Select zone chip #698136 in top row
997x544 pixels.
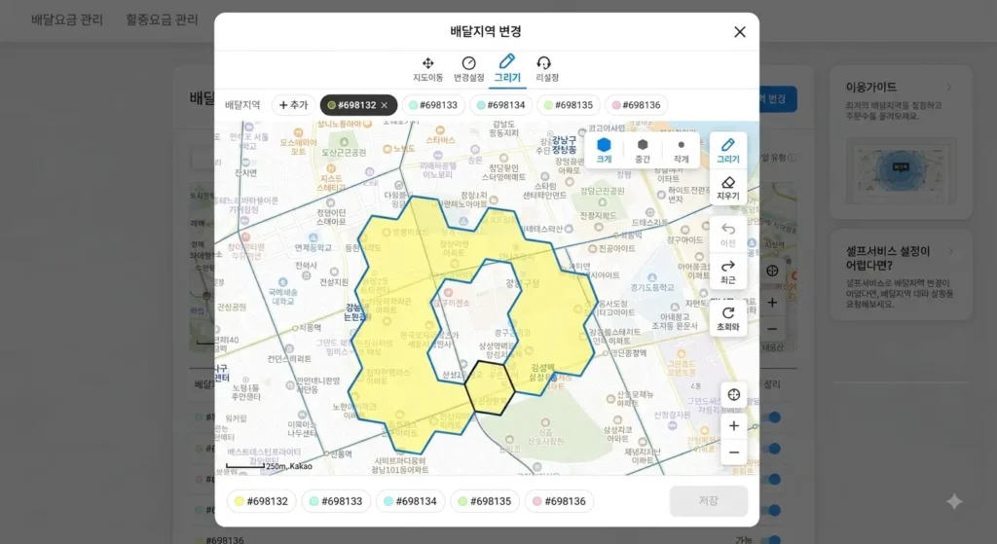point(636,105)
